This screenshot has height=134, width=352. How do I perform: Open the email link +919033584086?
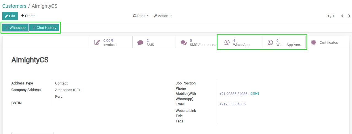coord(232,104)
